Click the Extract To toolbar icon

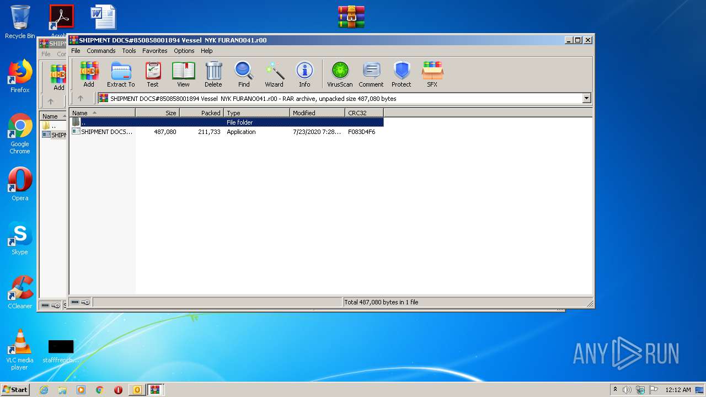click(x=121, y=74)
